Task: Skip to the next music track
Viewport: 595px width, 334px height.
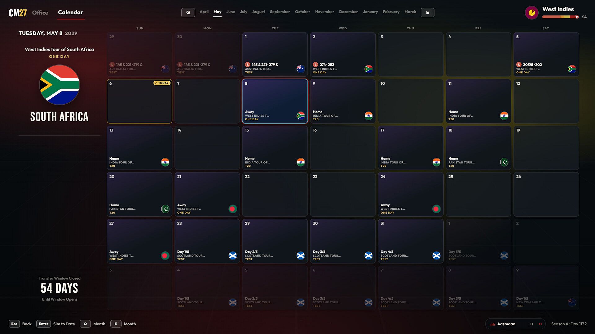Action: [540, 324]
